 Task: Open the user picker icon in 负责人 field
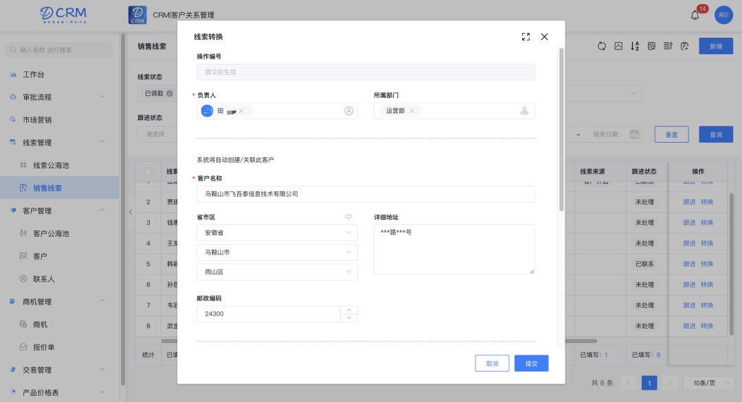pyautogui.click(x=348, y=111)
